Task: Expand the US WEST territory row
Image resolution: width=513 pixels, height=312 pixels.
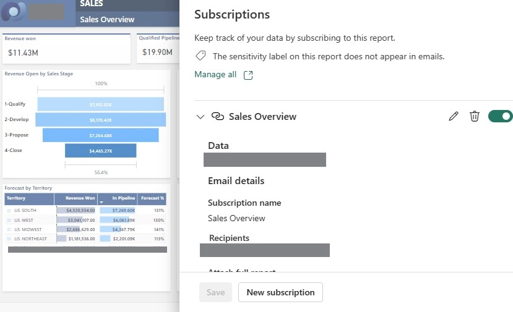Action: 9,220
